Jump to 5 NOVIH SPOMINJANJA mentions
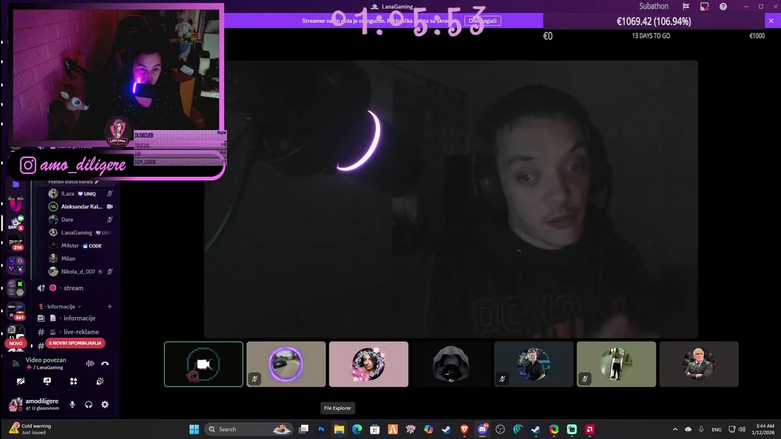 (x=75, y=343)
